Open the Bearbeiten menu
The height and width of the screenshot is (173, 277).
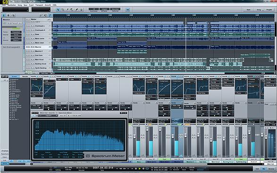click(x=12, y=5)
